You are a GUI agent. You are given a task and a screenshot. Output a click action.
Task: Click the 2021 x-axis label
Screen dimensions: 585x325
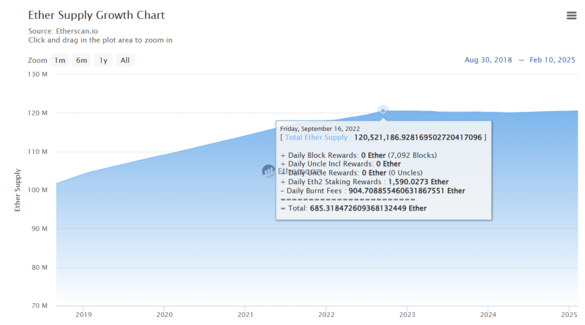(245, 314)
